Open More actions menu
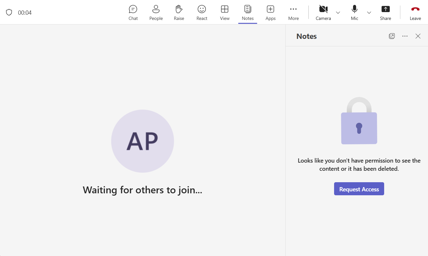The image size is (428, 256). point(294,13)
